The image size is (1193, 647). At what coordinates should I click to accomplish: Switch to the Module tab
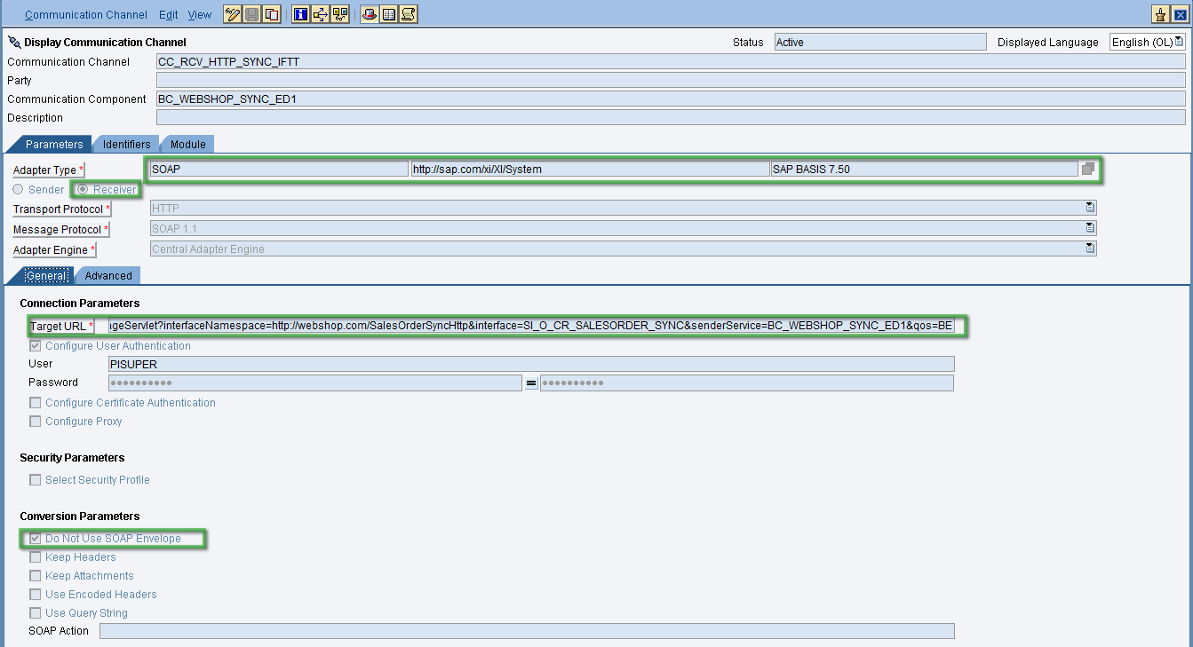point(187,145)
